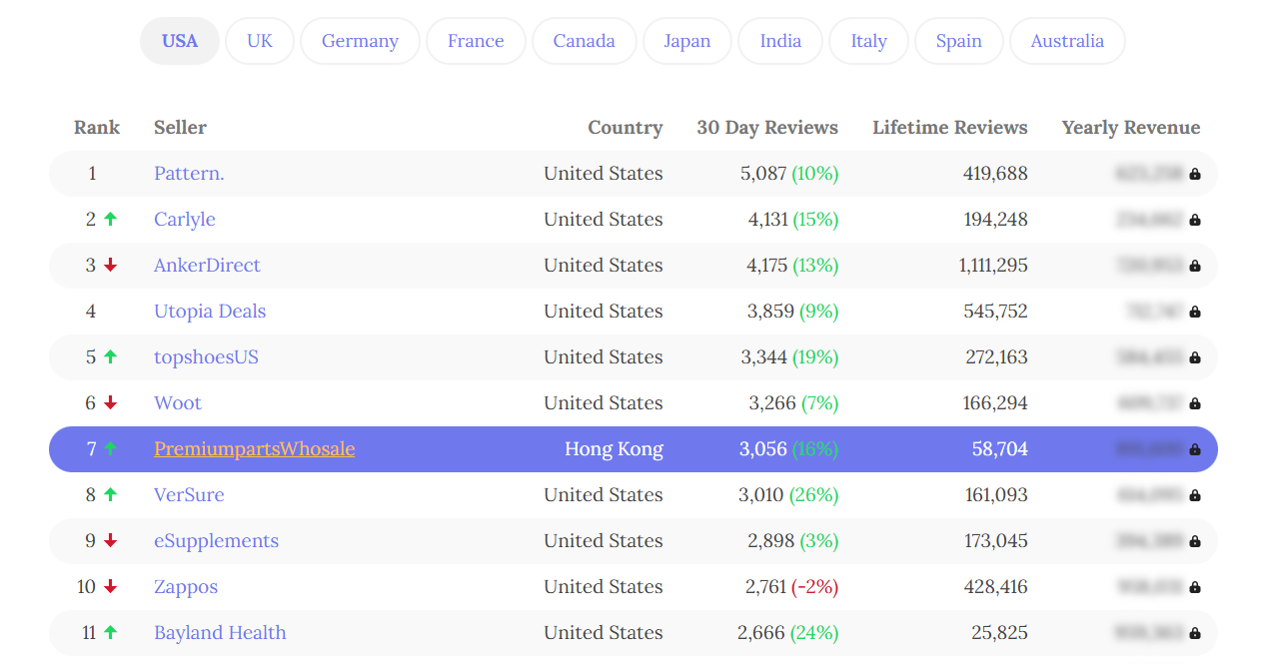Image resolution: width=1286 pixels, height=664 pixels.
Task: Click the red down arrow beside rank 9
Action: point(111,541)
